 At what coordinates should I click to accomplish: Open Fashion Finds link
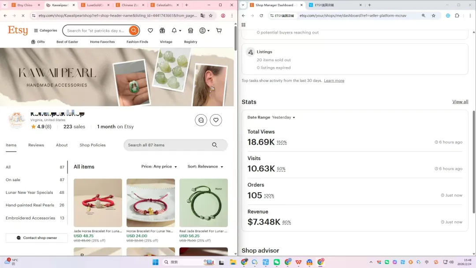point(137,42)
